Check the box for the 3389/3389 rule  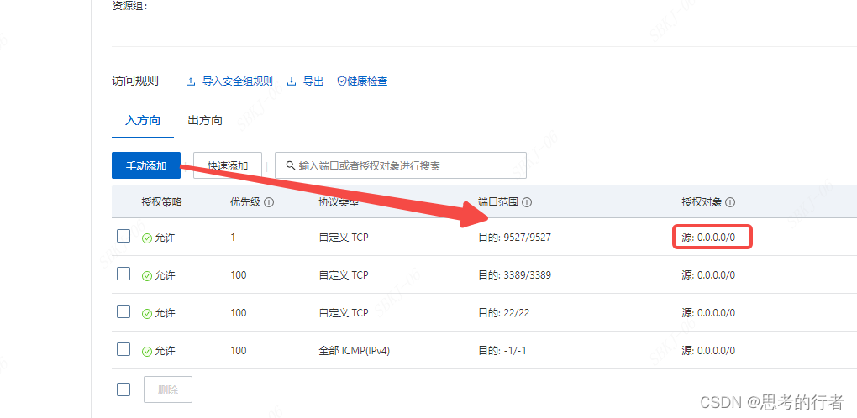(124, 274)
